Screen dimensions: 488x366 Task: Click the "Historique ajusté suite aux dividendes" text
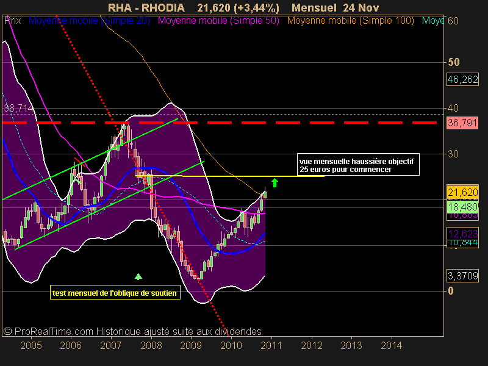point(179,331)
